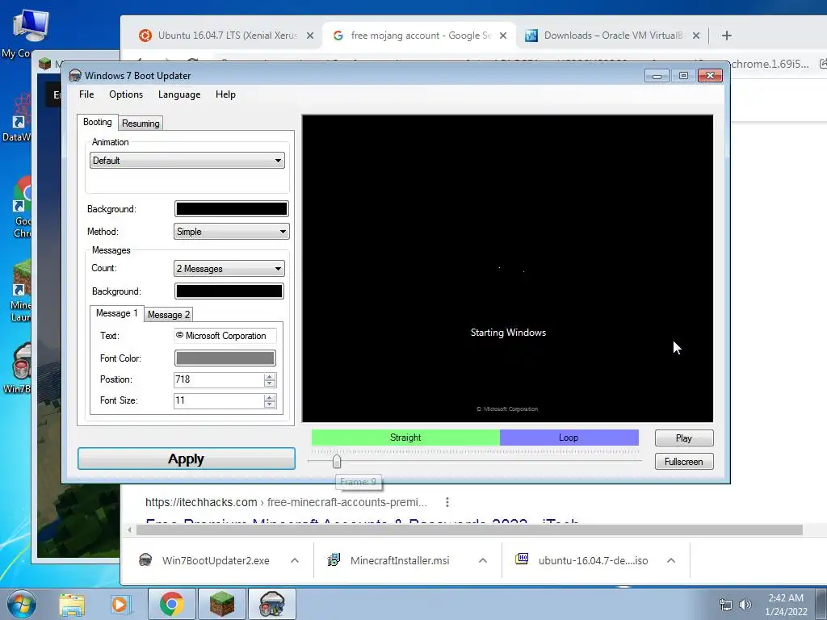Close the Downloads Oracle VM VirtualBox tab
This screenshot has width=827, height=620.
696,36
